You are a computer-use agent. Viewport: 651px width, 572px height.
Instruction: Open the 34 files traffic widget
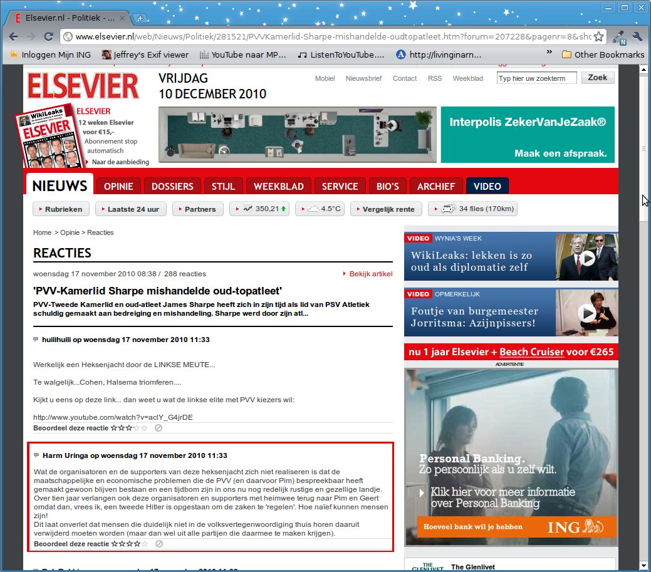pos(472,209)
